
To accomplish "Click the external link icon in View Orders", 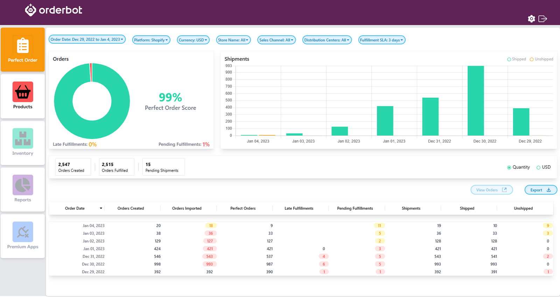I will click(x=504, y=190).
